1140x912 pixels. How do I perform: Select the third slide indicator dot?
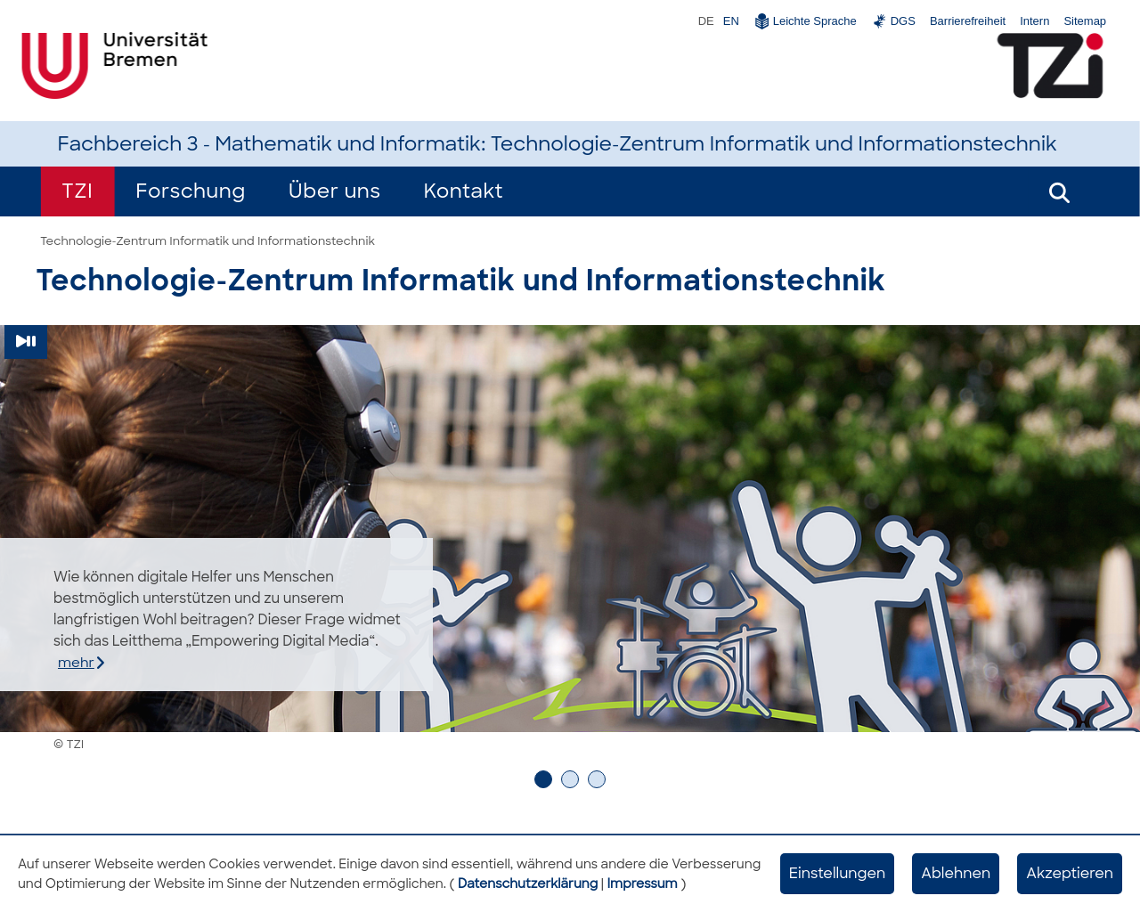pyautogui.click(x=597, y=779)
